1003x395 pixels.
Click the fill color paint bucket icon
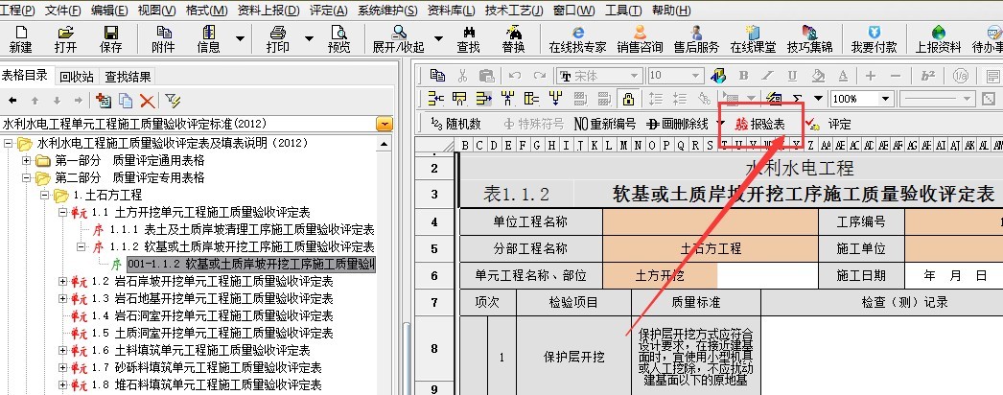click(x=818, y=76)
